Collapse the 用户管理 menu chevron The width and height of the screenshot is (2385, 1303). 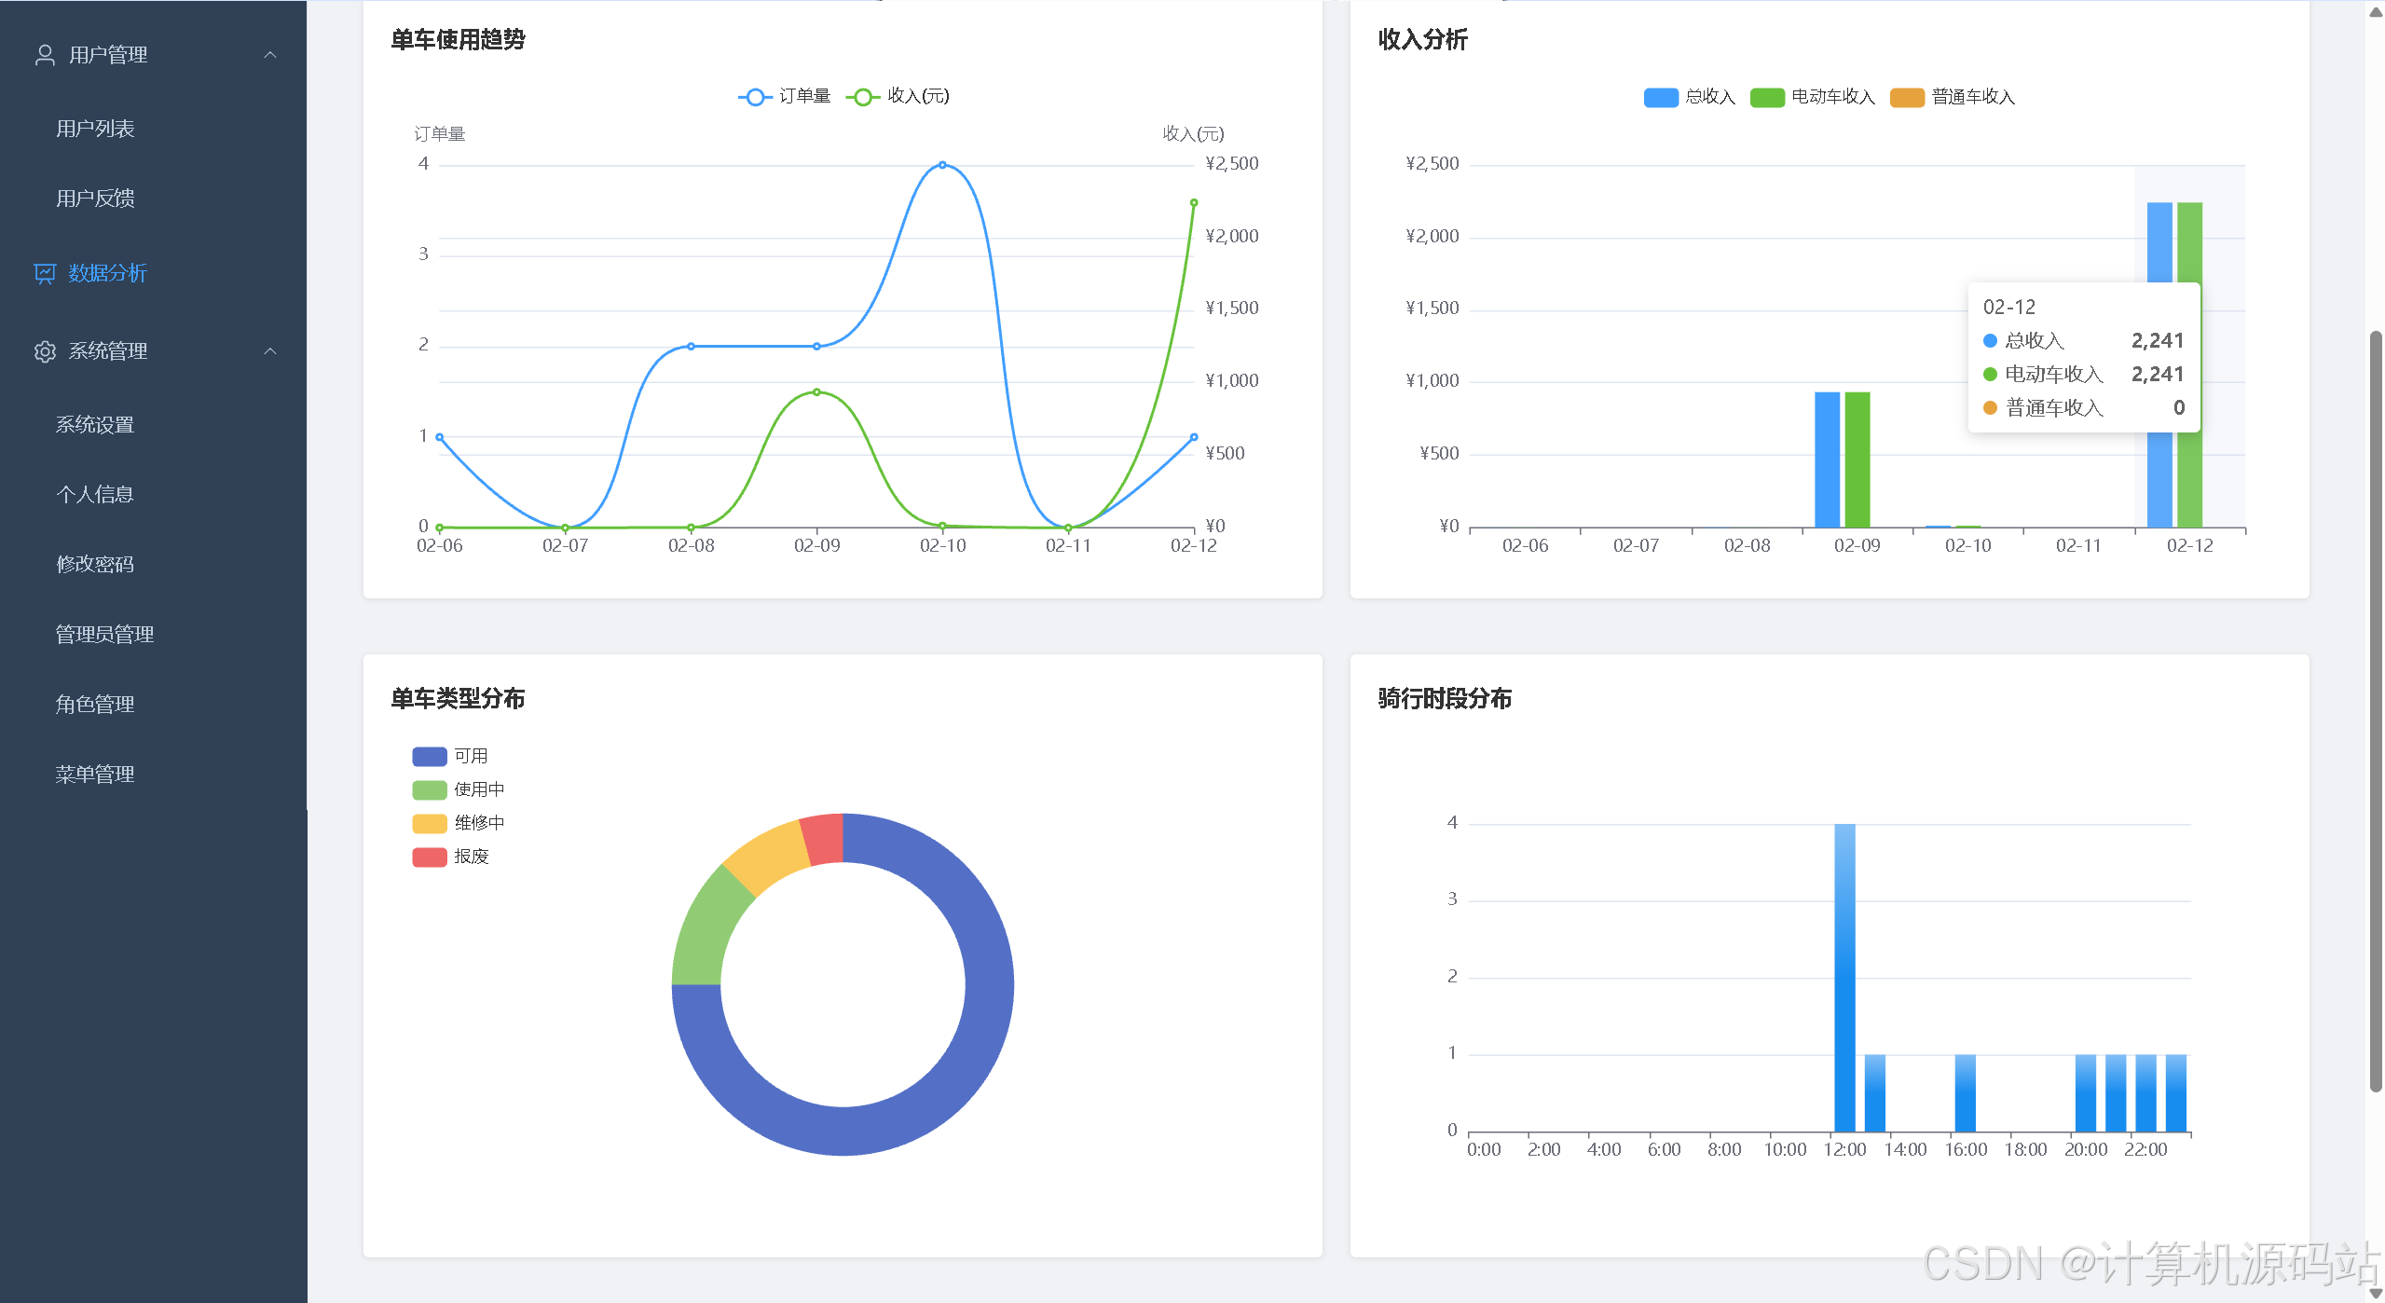270,55
